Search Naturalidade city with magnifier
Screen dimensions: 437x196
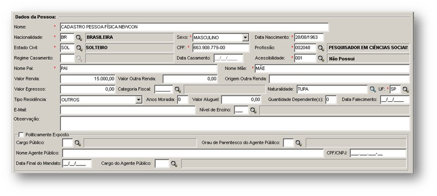coord(373,89)
